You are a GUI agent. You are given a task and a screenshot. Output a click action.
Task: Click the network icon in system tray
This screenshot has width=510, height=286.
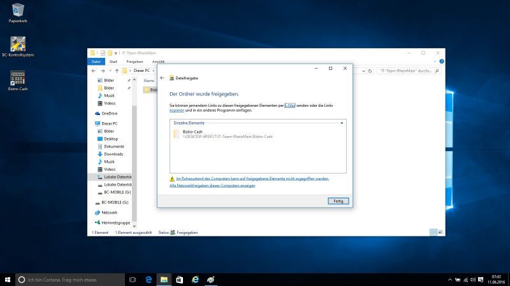coord(465,280)
